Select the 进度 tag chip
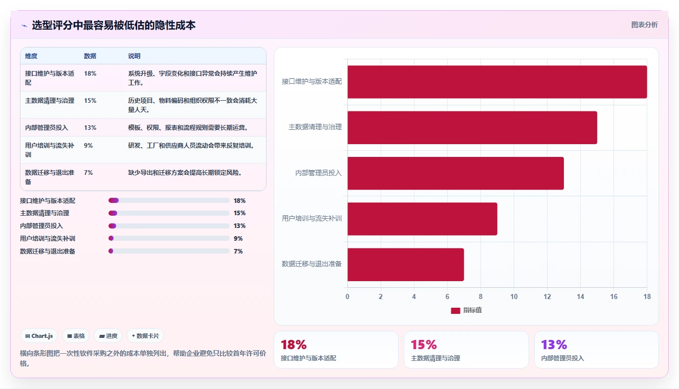679x389 pixels. (x=108, y=336)
